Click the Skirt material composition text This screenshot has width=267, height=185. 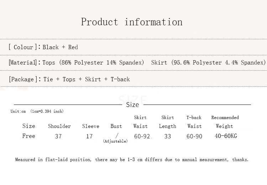pyautogui.click(x=208, y=62)
